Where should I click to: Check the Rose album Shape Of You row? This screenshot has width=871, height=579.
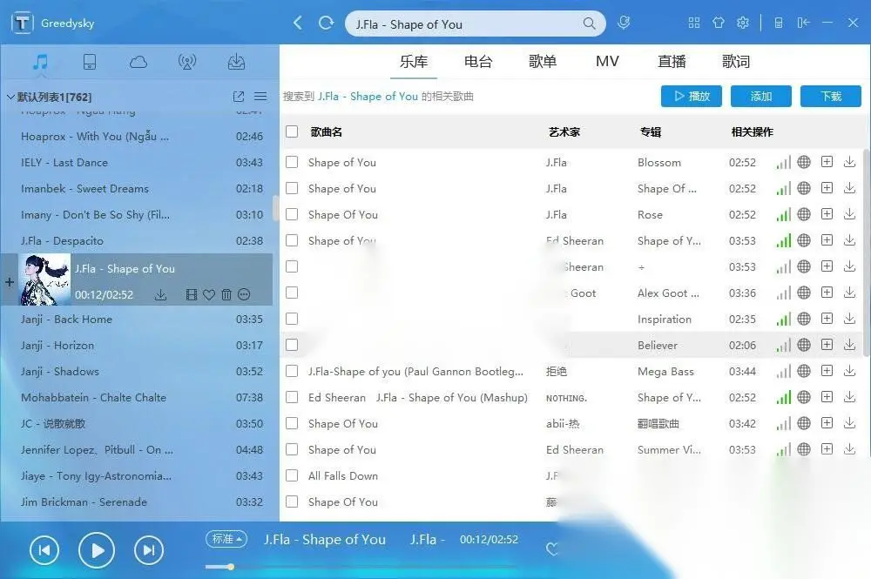[x=292, y=214]
